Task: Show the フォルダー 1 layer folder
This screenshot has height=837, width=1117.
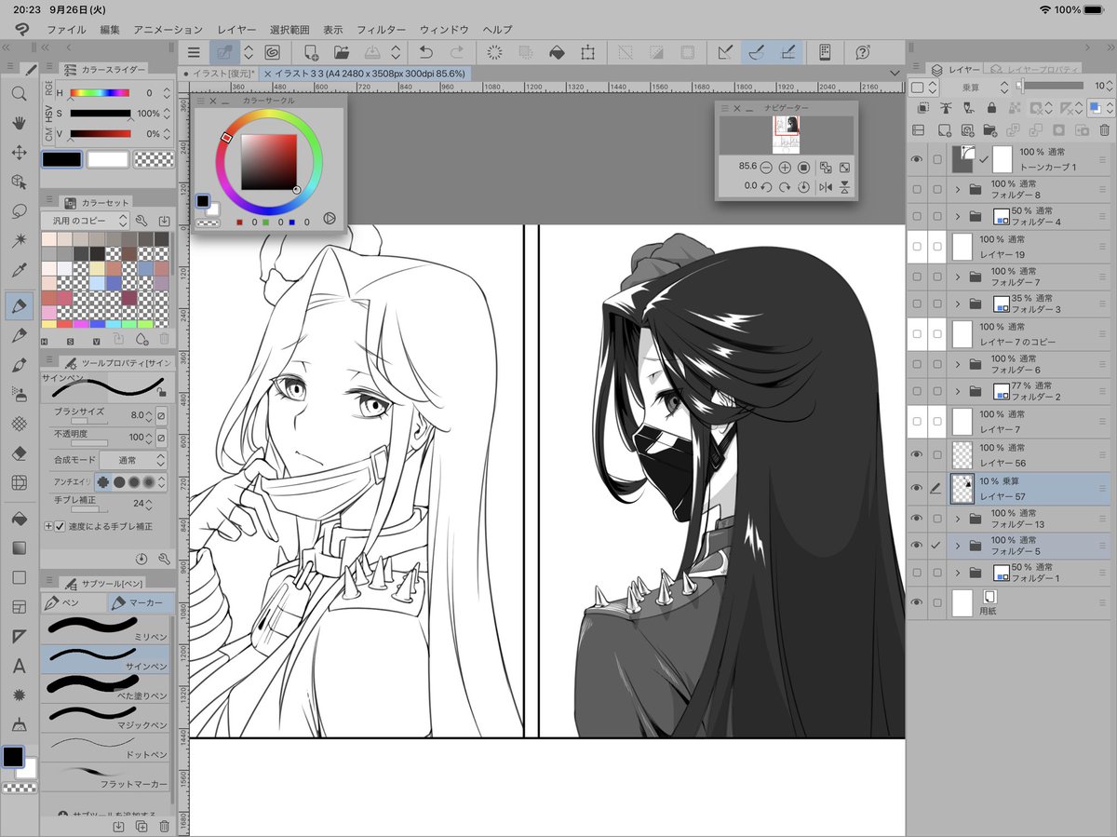Action: click(917, 572)
